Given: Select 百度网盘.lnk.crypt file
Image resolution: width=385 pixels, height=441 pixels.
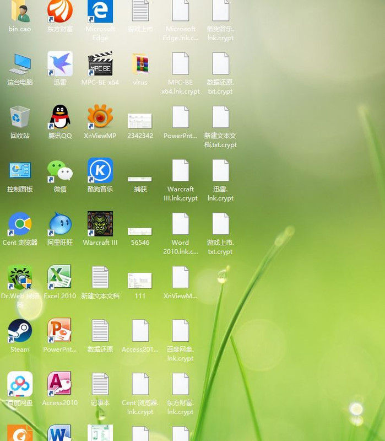Looking at the screenshot, I should point(181,331).
